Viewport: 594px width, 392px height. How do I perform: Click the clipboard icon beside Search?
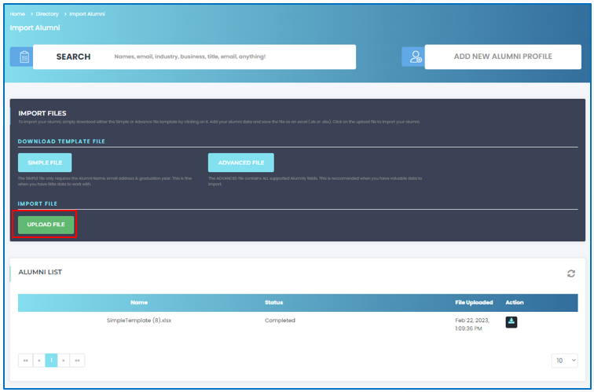24,57
